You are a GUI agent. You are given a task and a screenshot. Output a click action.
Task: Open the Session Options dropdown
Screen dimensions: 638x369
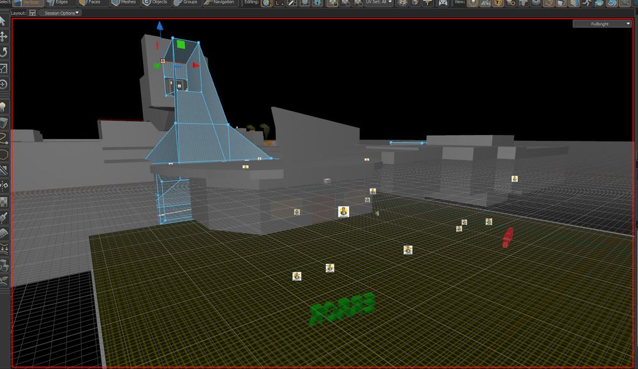(x=61, y=13)
